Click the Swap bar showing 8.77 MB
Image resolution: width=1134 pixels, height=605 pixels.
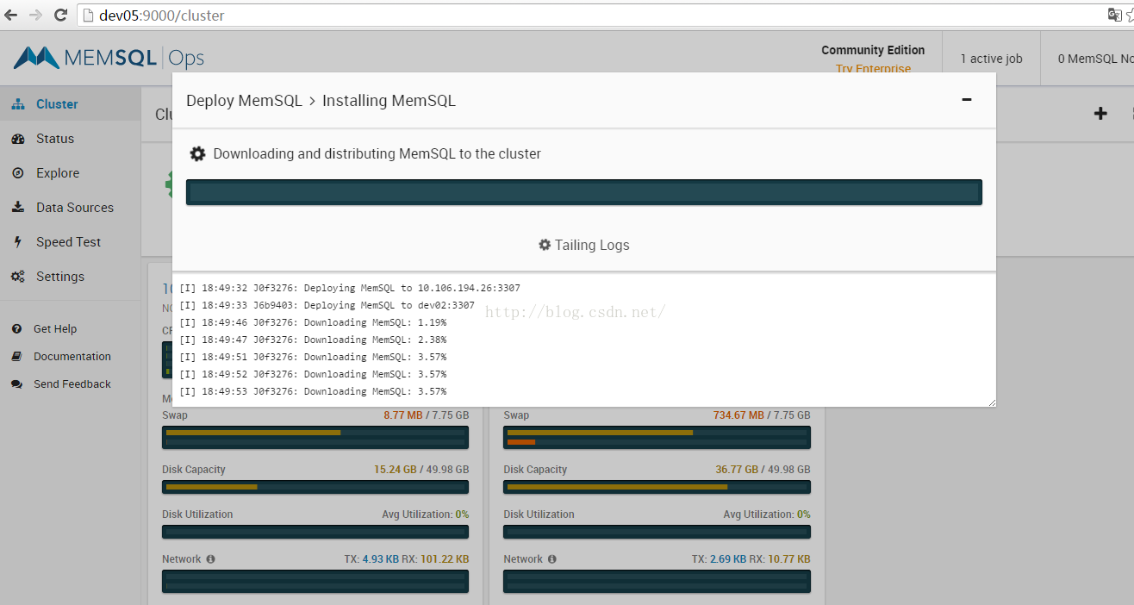coord(315,437)
